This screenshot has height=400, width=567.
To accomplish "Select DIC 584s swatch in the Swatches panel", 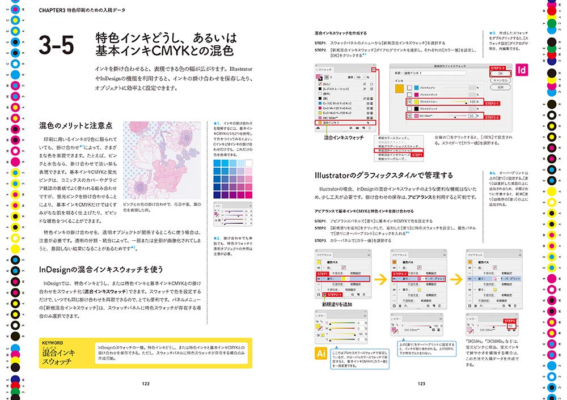I will pyautogui.click(x=345, y=118).
